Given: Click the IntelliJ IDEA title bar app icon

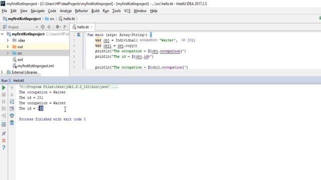Looking at the screenshot, I should tap(3, 3).
